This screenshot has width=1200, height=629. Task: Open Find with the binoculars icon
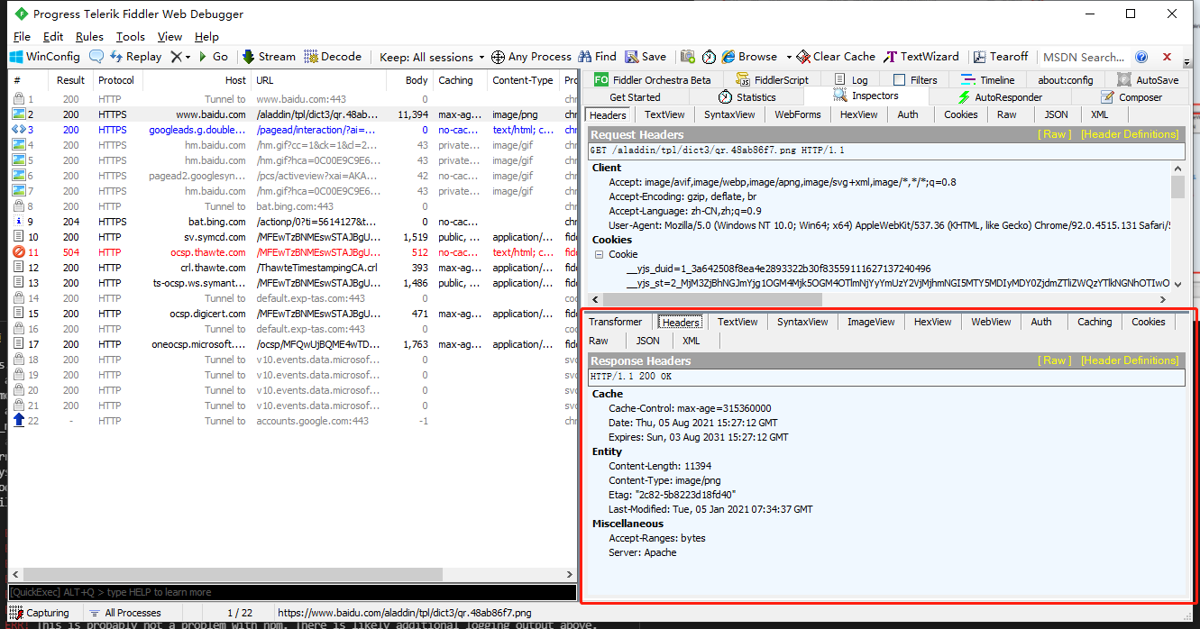pos(598,57)
